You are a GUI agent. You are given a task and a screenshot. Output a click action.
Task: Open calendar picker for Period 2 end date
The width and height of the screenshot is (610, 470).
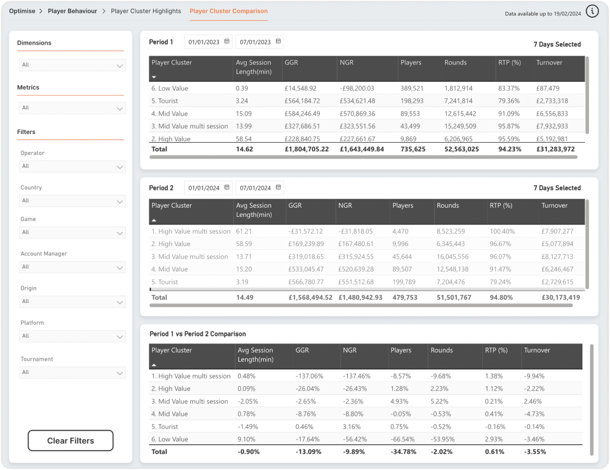[x=278, y=188]
